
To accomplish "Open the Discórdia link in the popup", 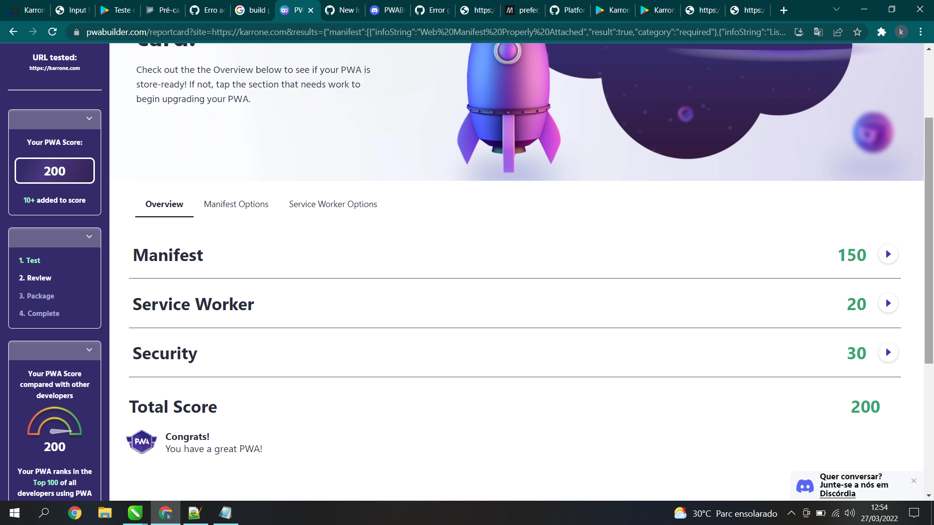I will pos(838,493).
